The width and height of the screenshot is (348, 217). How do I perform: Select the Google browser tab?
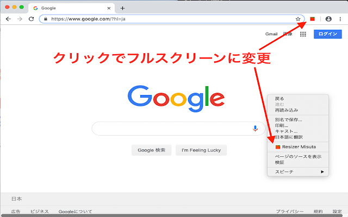coord(71,8)
